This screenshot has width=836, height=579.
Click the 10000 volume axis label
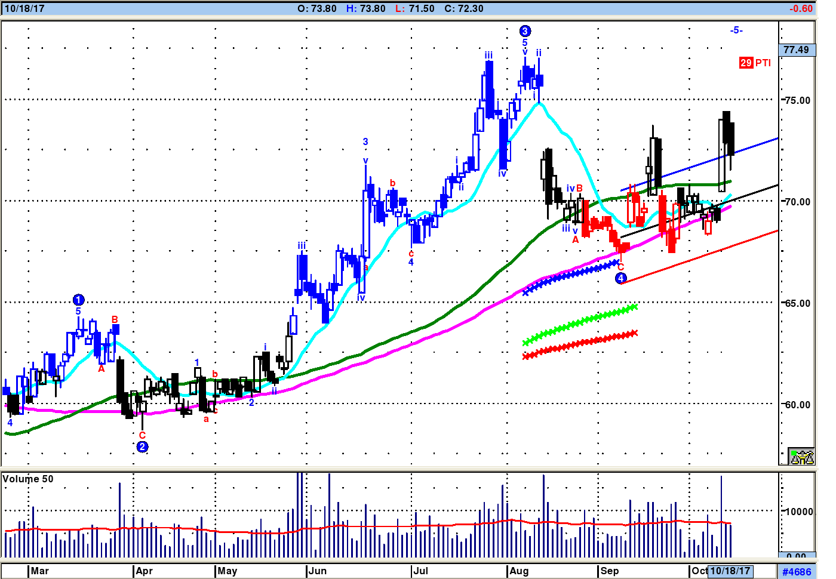(x=799, y=512)
